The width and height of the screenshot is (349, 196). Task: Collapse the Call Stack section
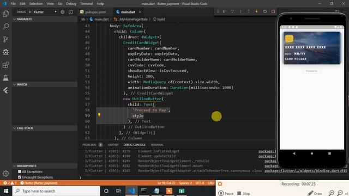45,128
